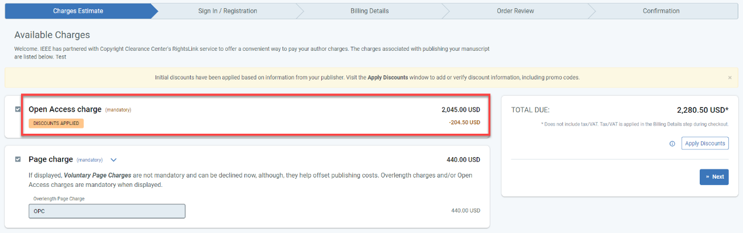Viewport: 743px width, 233px height.
Task: Toggle the Page charge checkbox
Action: pos(18,159)
